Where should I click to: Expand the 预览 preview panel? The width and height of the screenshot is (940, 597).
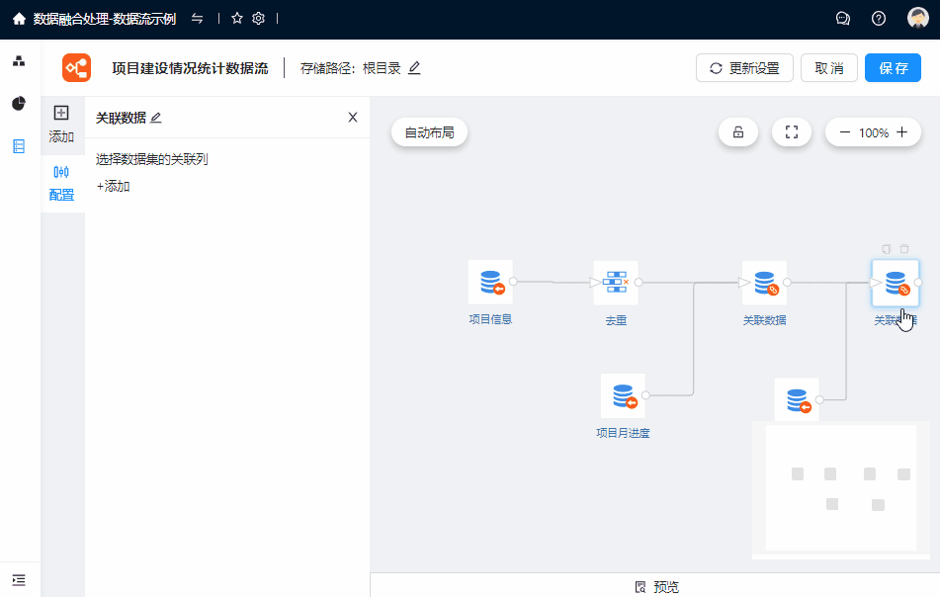(656, 586)
